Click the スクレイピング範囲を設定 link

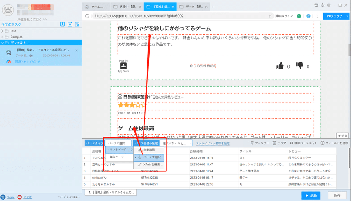coord(213,143)
